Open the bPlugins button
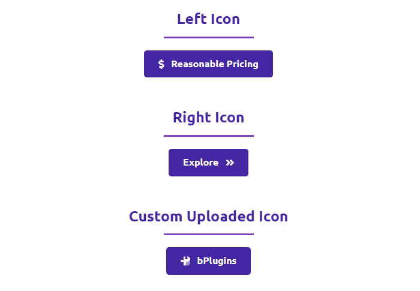 coord(208,261)
